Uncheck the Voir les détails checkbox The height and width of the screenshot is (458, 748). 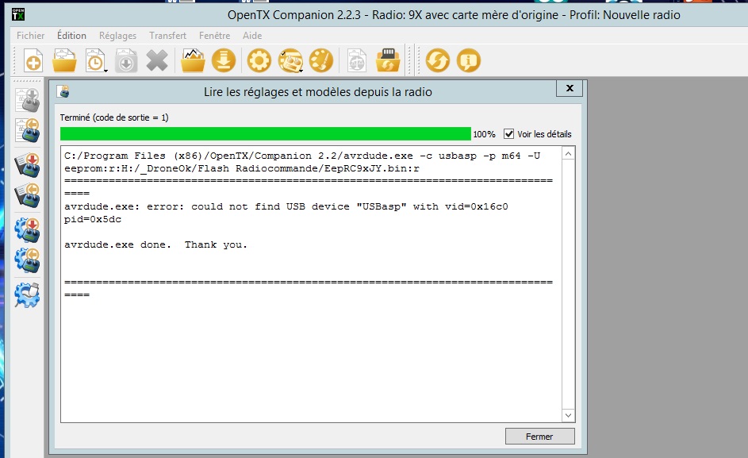point(509,133)
